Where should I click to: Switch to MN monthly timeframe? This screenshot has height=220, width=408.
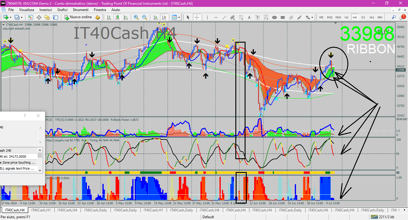pyautogui.click(x=380, y=17)
